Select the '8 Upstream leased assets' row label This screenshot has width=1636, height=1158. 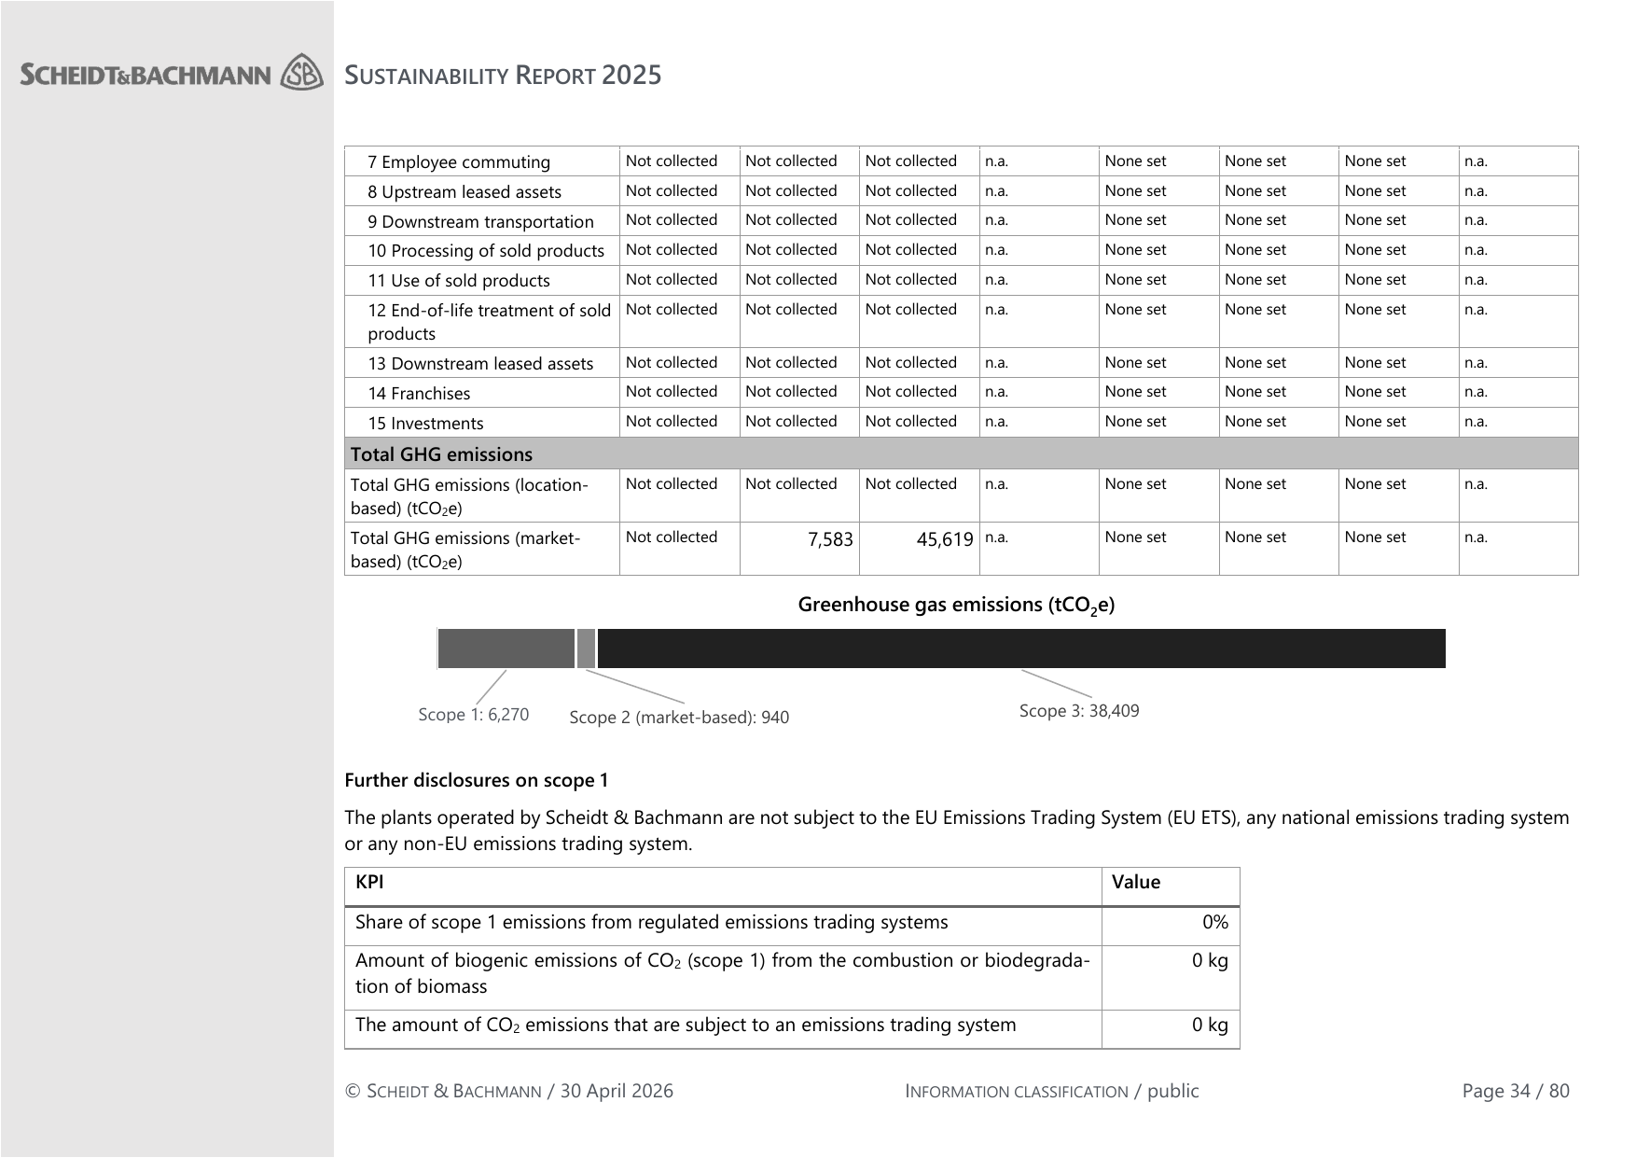[464, 192]
